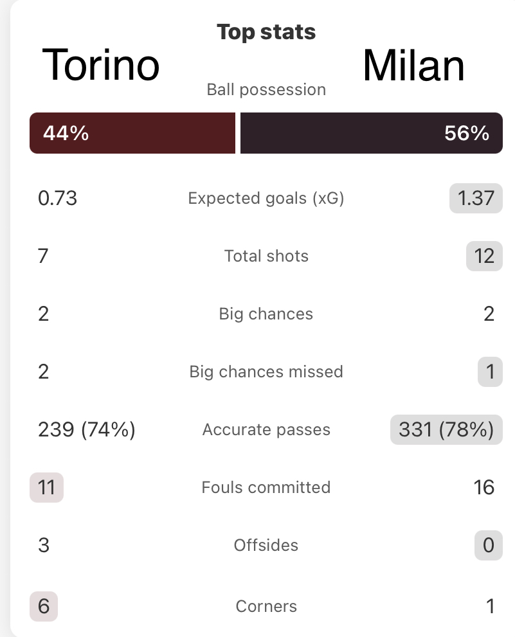Click the Milan team name
This screenshot has height=637, width=515.
413,66
